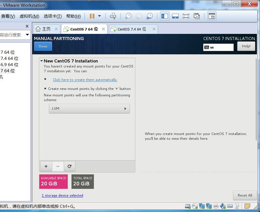This screenshot has height=212, width=260.
Task: Select the 7.4 64 位 VM in library list
Action: [x=9, y=58]
